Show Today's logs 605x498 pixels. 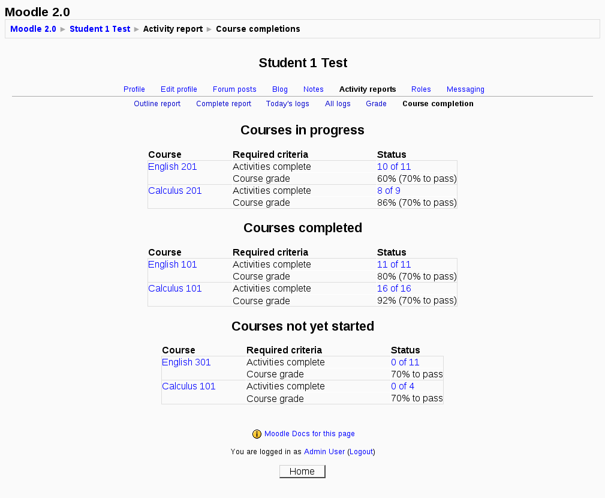[x=288, y=104]
